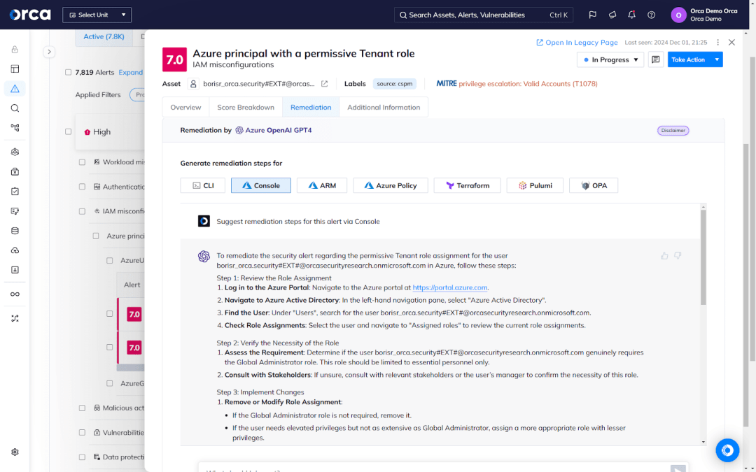The width and height of the screenshot is (756, 472).
Task: Open the database icon in left sidebar
Action: tap(15, 231)
